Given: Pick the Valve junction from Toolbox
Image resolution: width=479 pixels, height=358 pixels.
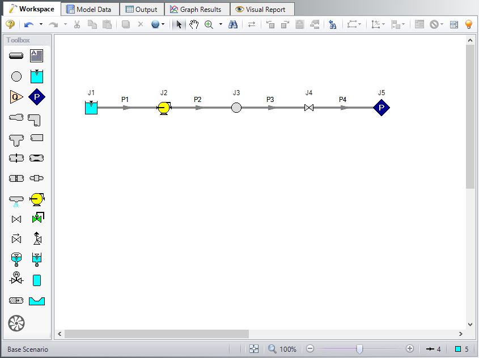Looking at the screenshot, I should click(x=16, y=219).
